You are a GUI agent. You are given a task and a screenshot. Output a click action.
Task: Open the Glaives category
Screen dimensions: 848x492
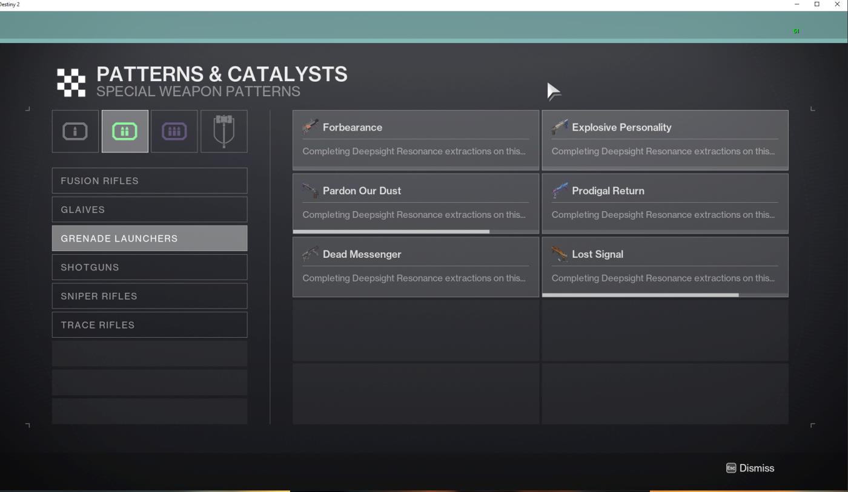tap(150, 209)
